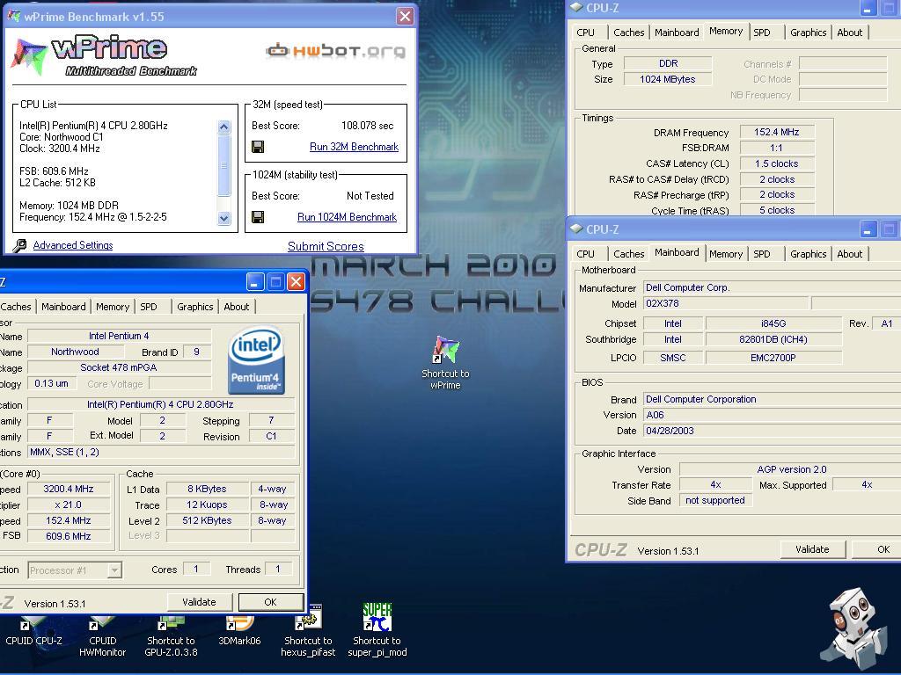Click the 3200.4 MHz core speed value
901x675 pixels.
[x=69, y=489]
